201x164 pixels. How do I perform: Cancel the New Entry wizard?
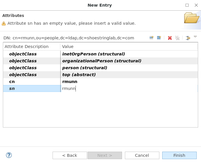click(142, 155)
